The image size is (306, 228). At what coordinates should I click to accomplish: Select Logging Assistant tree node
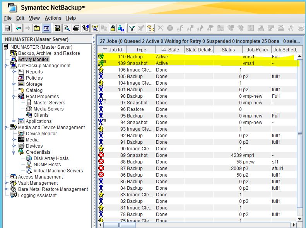pyautogui.click(x=37, y=196)
